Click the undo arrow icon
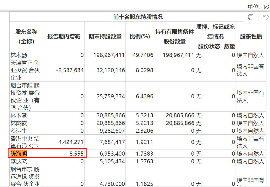 click(x=265, y=17)
